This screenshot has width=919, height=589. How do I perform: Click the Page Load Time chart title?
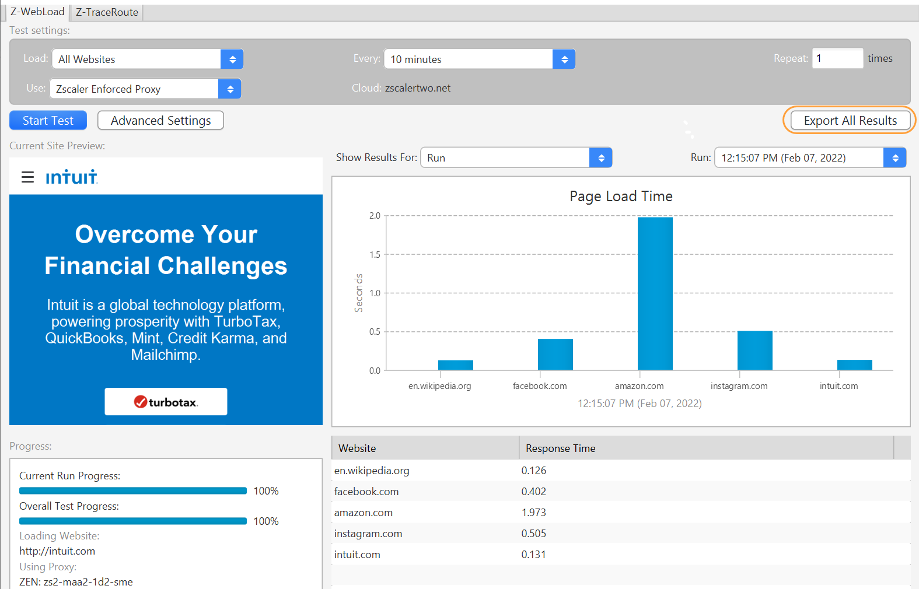tap(621, 197)
